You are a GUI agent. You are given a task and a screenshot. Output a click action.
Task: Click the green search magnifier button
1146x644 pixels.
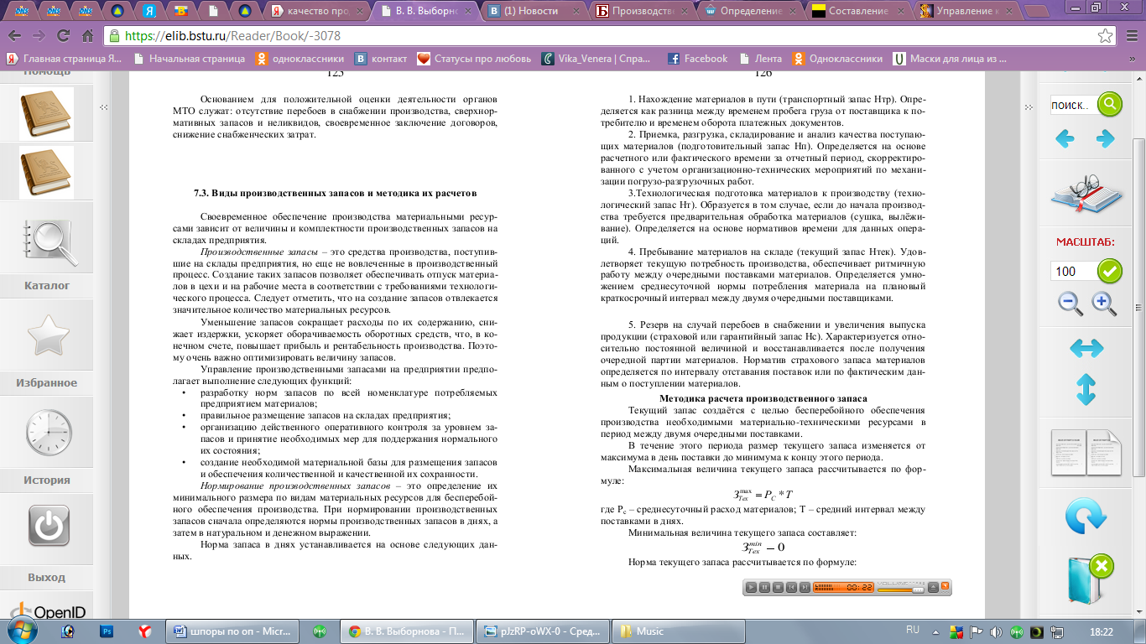coord(1109,105)
